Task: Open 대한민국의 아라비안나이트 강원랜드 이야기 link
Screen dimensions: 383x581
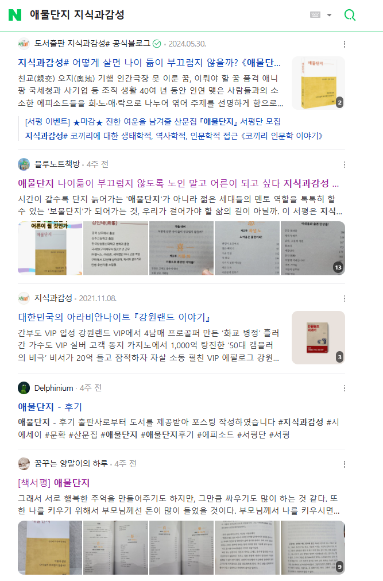Action: (114, 317)
